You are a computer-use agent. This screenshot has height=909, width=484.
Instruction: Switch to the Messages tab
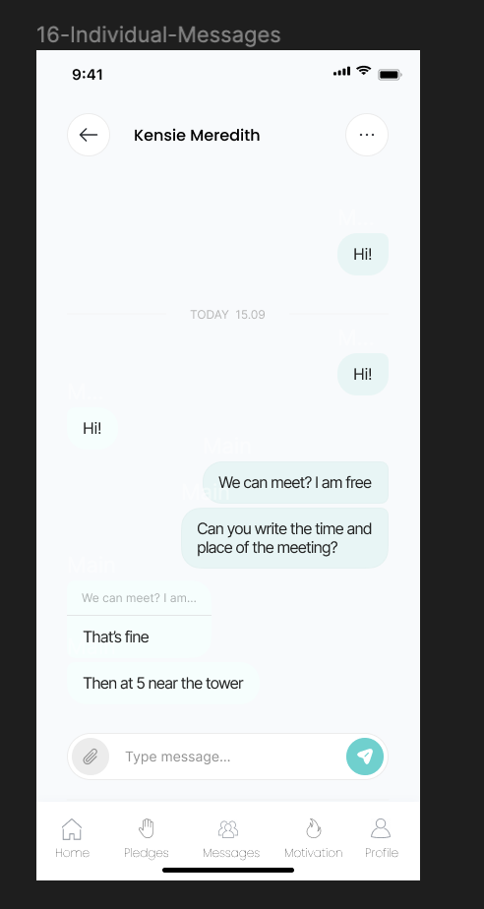231,838
